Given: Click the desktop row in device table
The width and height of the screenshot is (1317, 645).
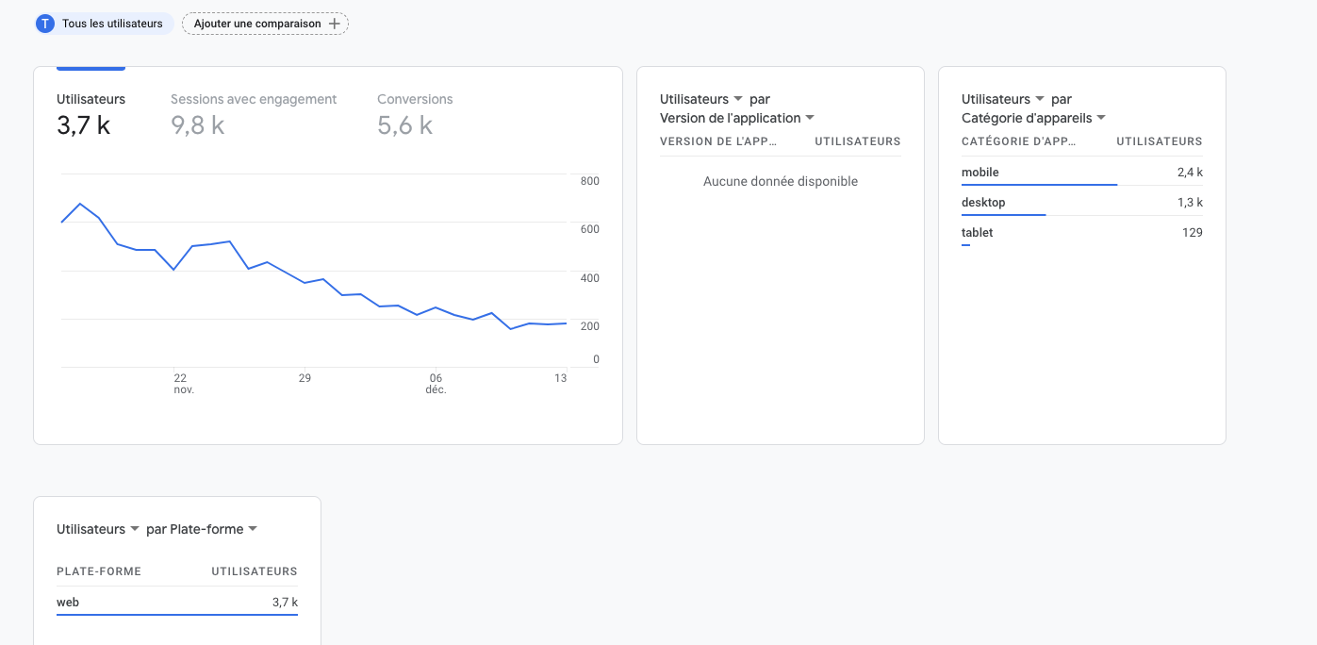Looking at the screenshot, I should click(x=1082, y=203).
